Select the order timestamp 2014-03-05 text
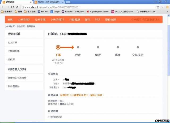This screenshot has height=123, width=170. click(58, 60)
